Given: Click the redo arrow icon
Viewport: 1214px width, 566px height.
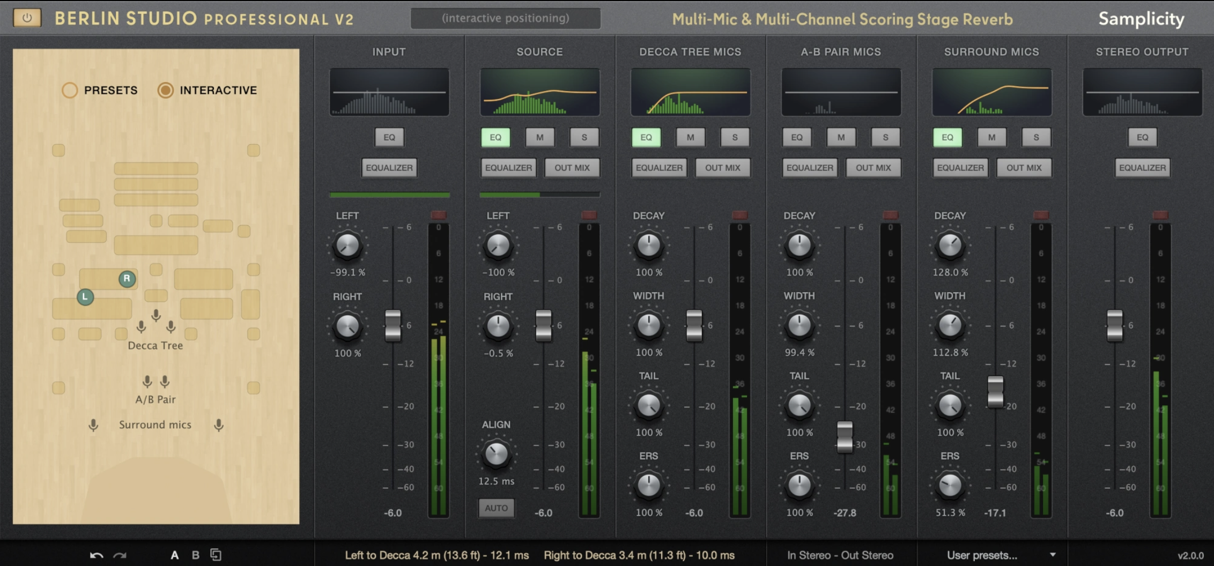Looking at the screenshot, I should click(x=121, y=555).
